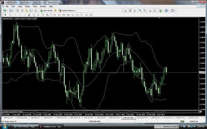Select the Crosshair tool
Viewport: 207px width, 129px height.
[10, 15]
